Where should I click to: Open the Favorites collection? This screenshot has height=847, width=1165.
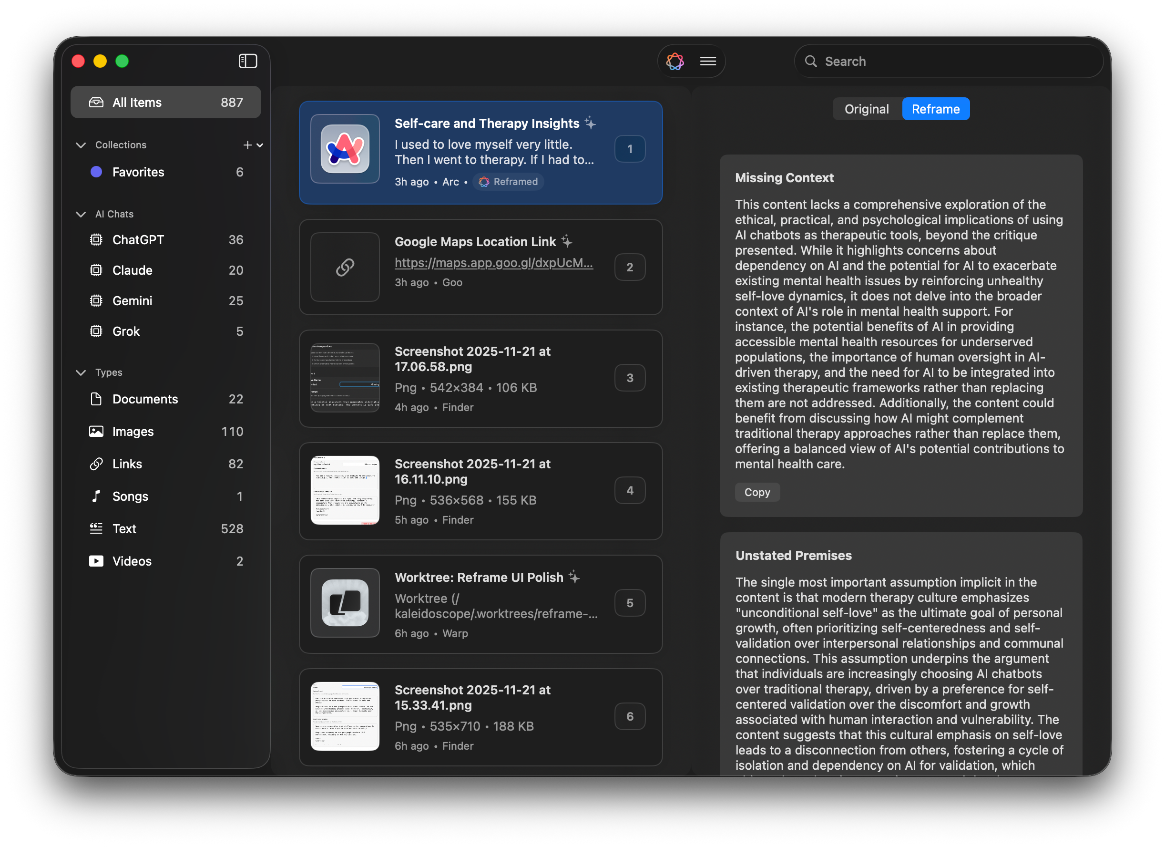pyautogui.click(x=138, y=172)
